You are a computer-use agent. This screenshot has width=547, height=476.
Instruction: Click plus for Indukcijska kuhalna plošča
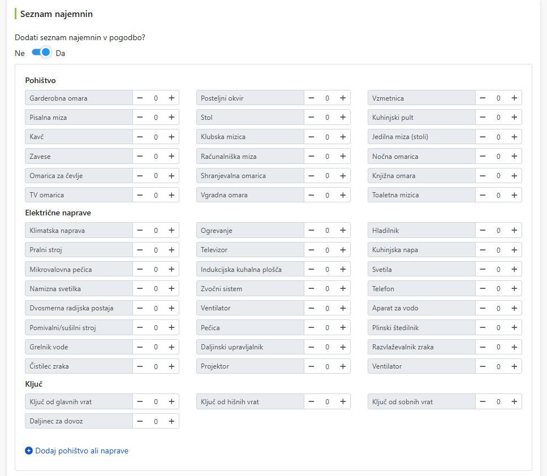coord(343,269)
